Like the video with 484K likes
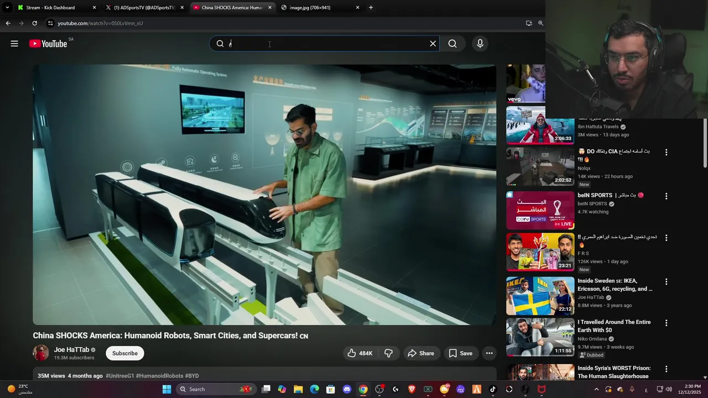708x398 pixels. [360, 353]
